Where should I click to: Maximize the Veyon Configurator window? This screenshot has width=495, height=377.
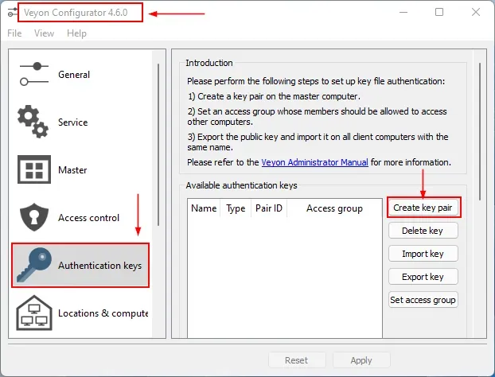coord(439,12)
